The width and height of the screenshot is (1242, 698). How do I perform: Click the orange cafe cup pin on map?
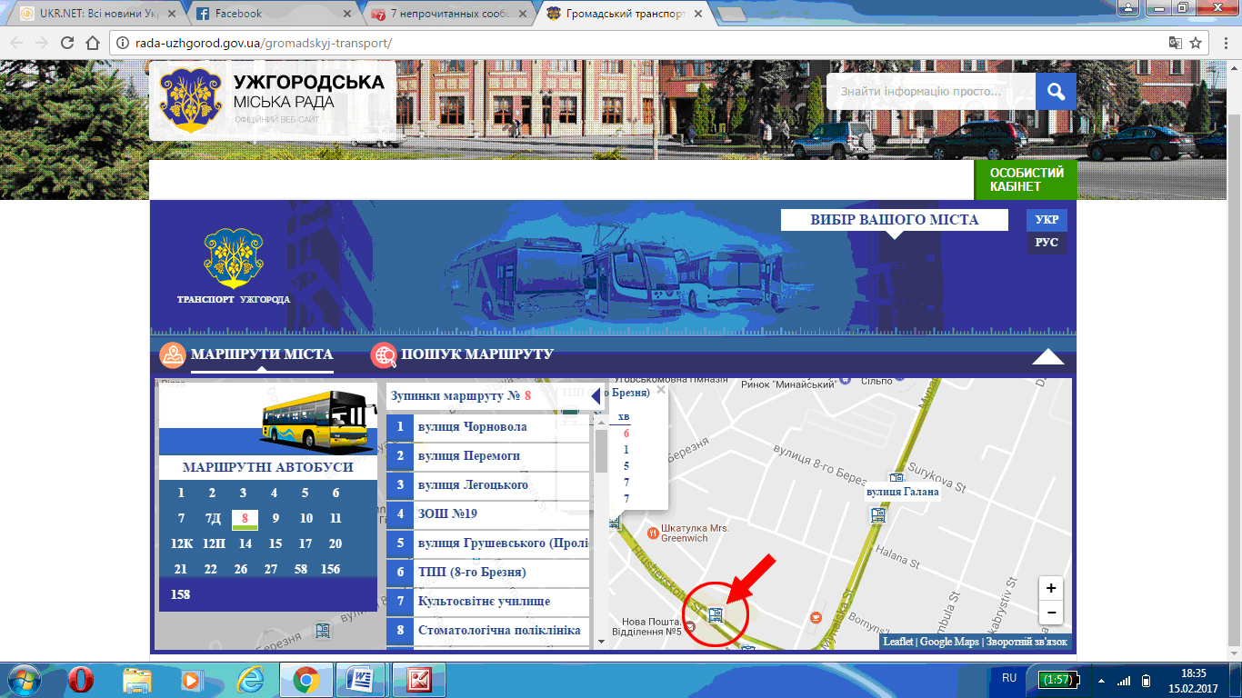pos(816,618)
